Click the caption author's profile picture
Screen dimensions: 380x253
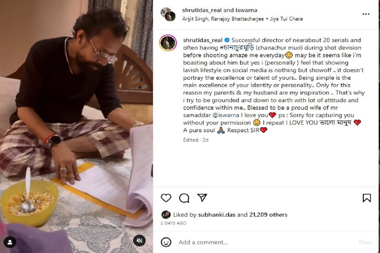click(x=168, y=43)
